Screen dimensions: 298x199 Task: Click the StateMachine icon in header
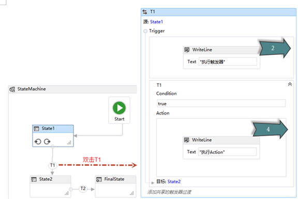[12, 89]
